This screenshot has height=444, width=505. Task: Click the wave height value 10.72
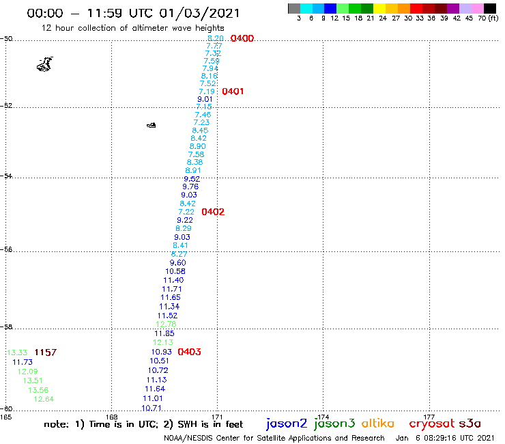coord(158,370)
